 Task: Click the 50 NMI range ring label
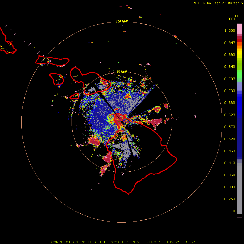[x=122, y=72]
